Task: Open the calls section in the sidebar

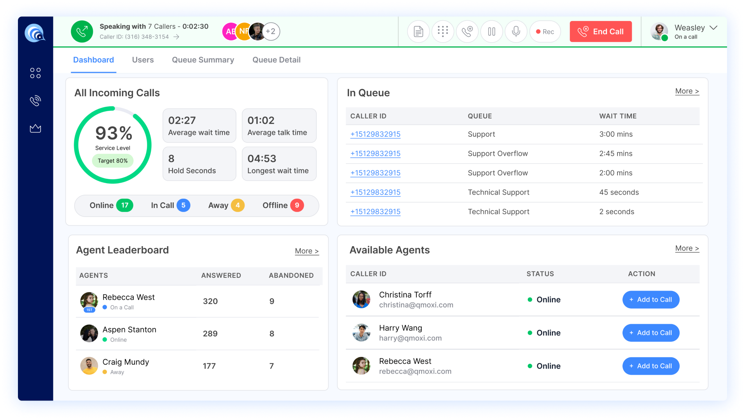Action: 35,101
